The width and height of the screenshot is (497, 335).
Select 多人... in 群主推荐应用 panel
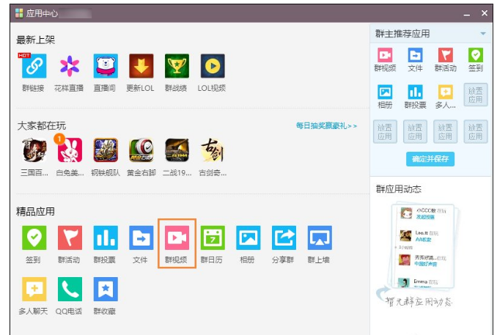(x=446, y=92)
